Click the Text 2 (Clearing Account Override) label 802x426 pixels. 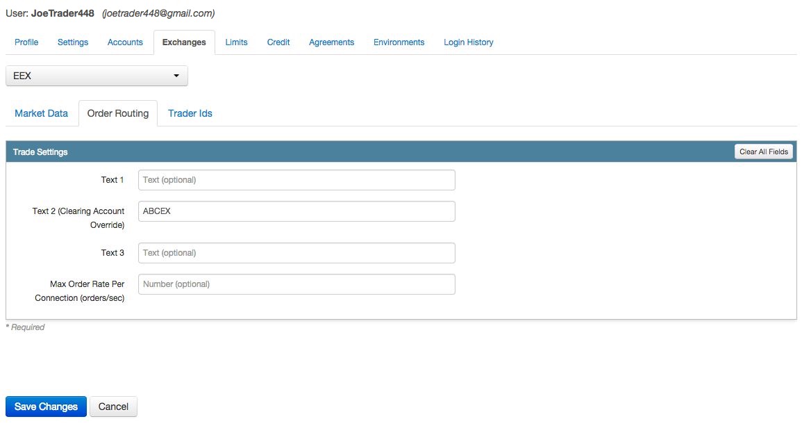pos(78,218)
